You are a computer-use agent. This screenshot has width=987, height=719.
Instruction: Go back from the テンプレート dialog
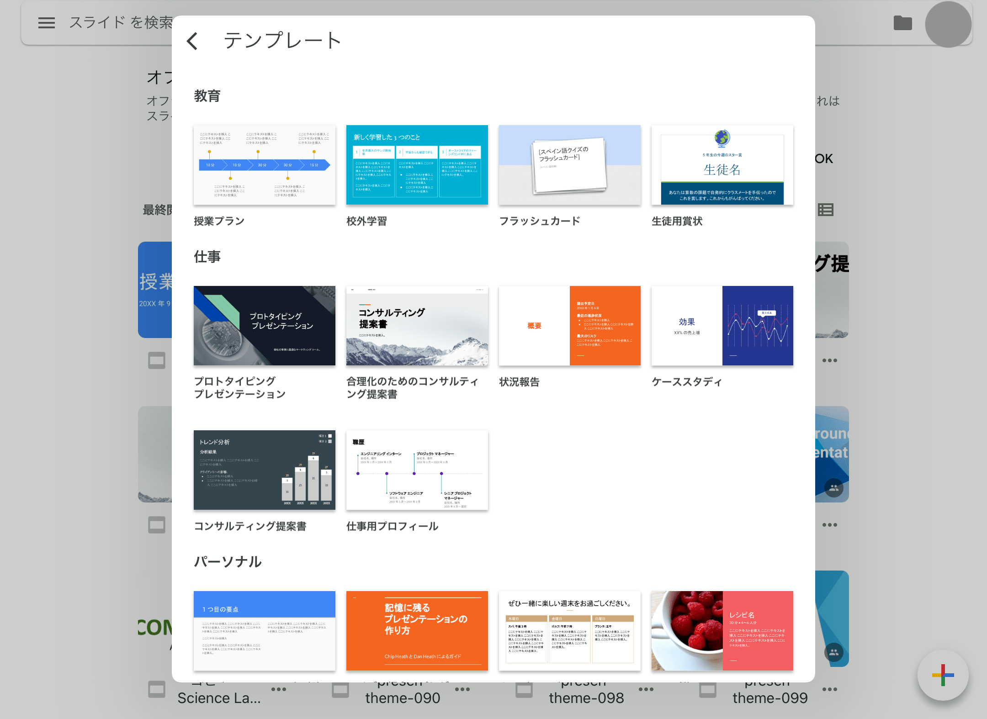[x=192, y=41]
